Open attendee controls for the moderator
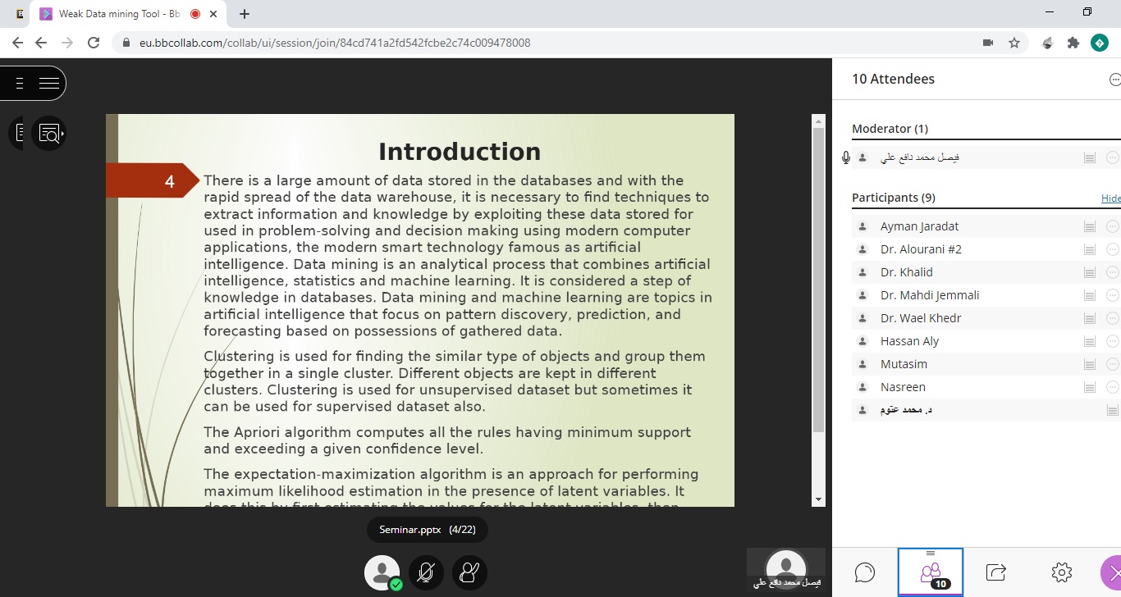The image size is (1121, 597). [1113, 157]
